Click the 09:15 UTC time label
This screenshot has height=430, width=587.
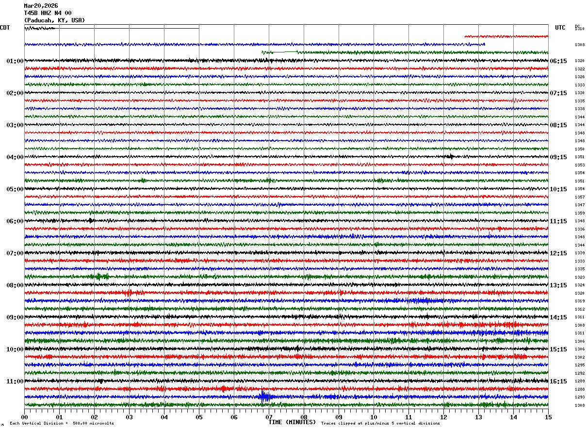(x=558, y=157)
